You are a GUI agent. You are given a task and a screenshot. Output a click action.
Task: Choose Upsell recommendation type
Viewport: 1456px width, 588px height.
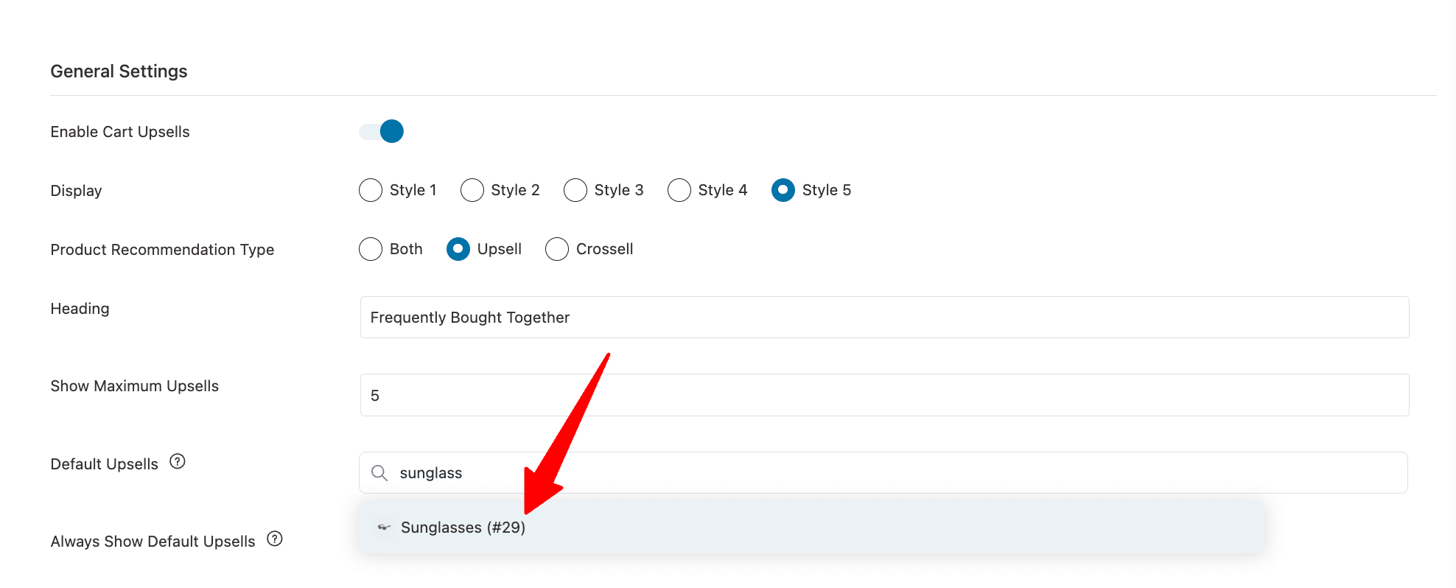[x=458, y=249]
